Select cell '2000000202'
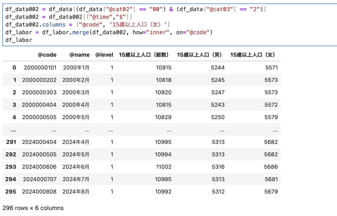The height and width of the screenshot is (216, 337). click(40, 80)
